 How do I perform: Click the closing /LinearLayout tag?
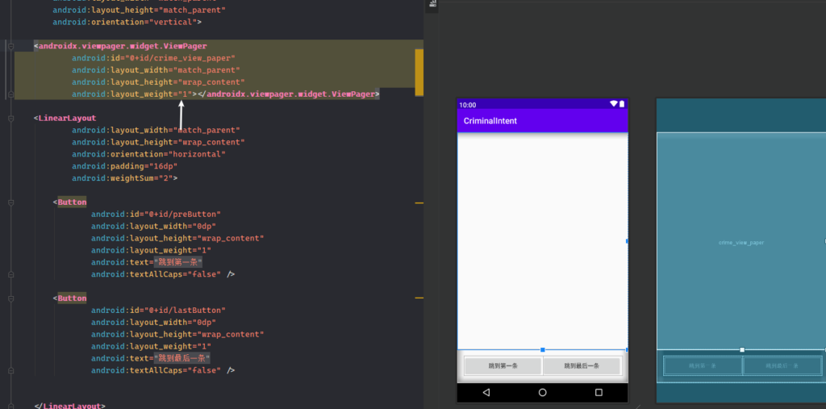[x=69, y=406]
